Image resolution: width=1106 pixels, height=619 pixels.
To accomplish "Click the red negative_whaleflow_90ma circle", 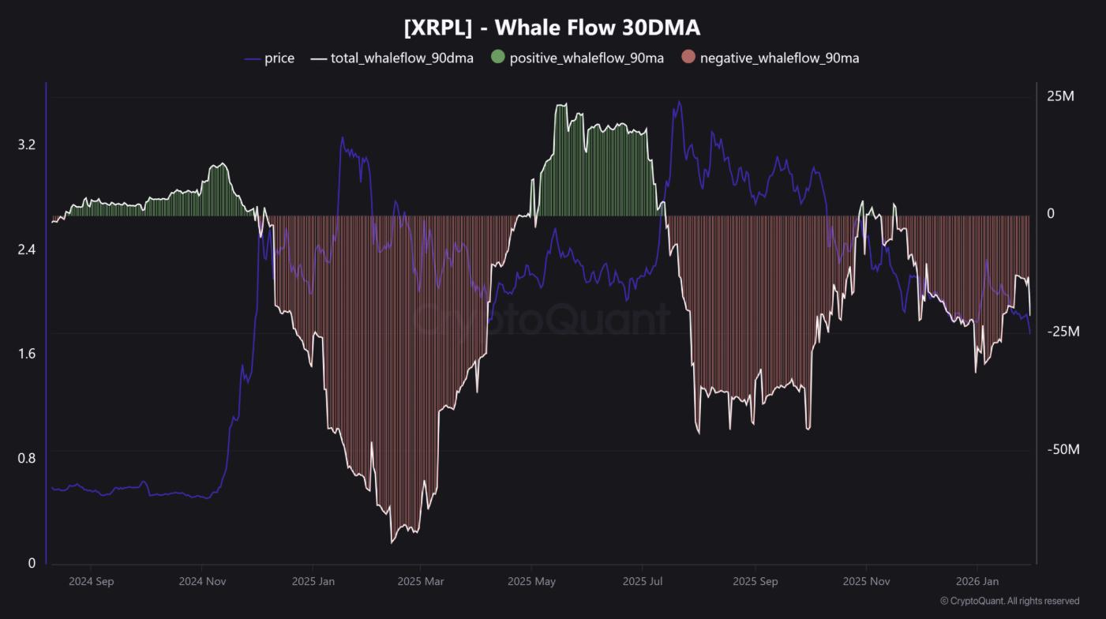I will pos(688,58).
